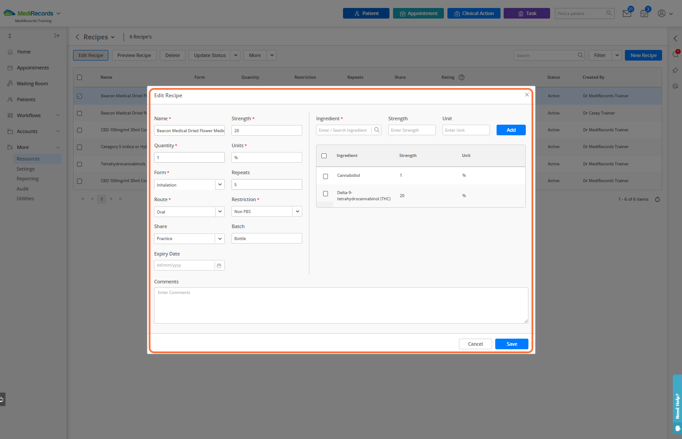Open the right panel notifications icon

(x=675, y=54)
